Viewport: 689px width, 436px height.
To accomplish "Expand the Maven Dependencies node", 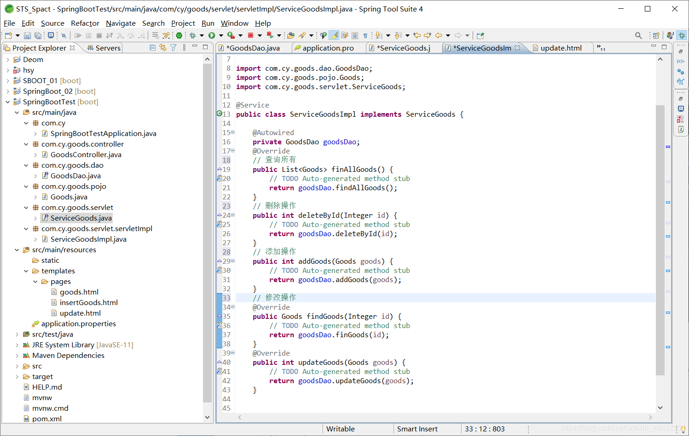I will click(17, 356).
